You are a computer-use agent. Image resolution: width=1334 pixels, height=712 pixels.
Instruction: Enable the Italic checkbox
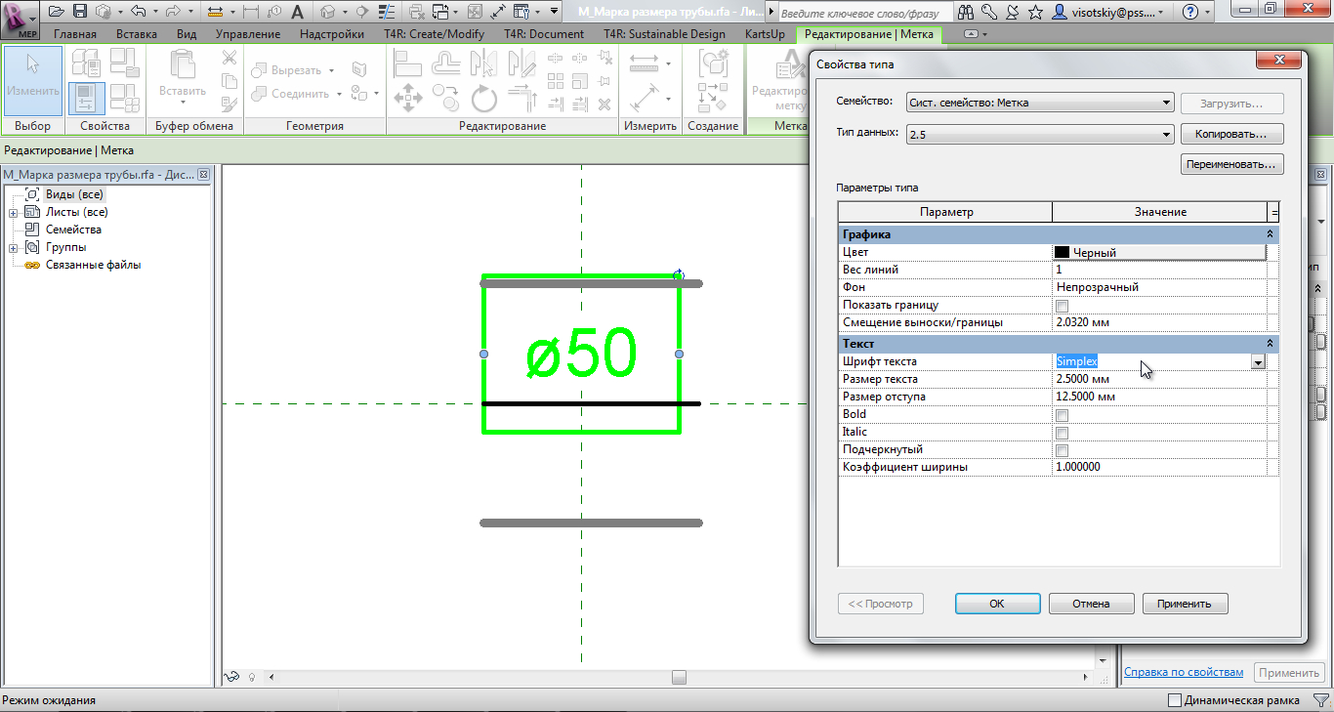tap(1062, 433)
